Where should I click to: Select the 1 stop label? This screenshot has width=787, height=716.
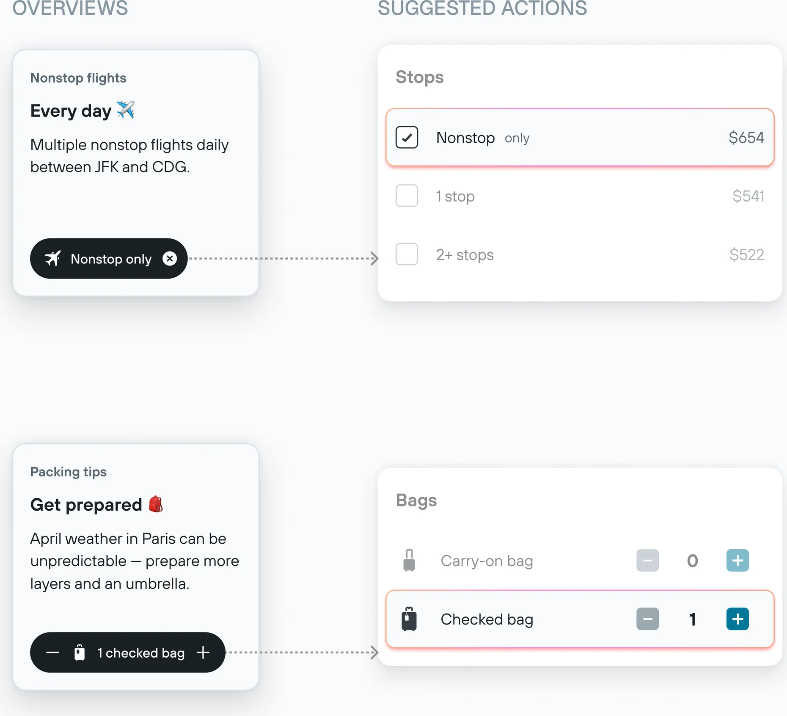point(455,196)
